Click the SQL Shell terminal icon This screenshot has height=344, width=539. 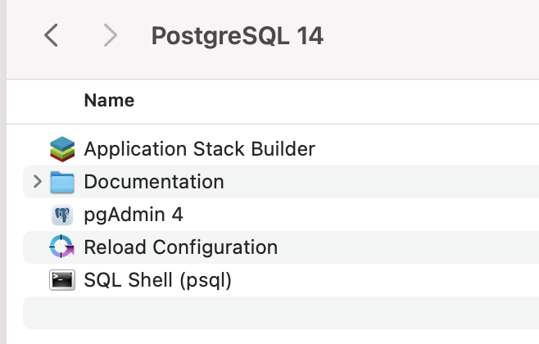tap(62, 280)
